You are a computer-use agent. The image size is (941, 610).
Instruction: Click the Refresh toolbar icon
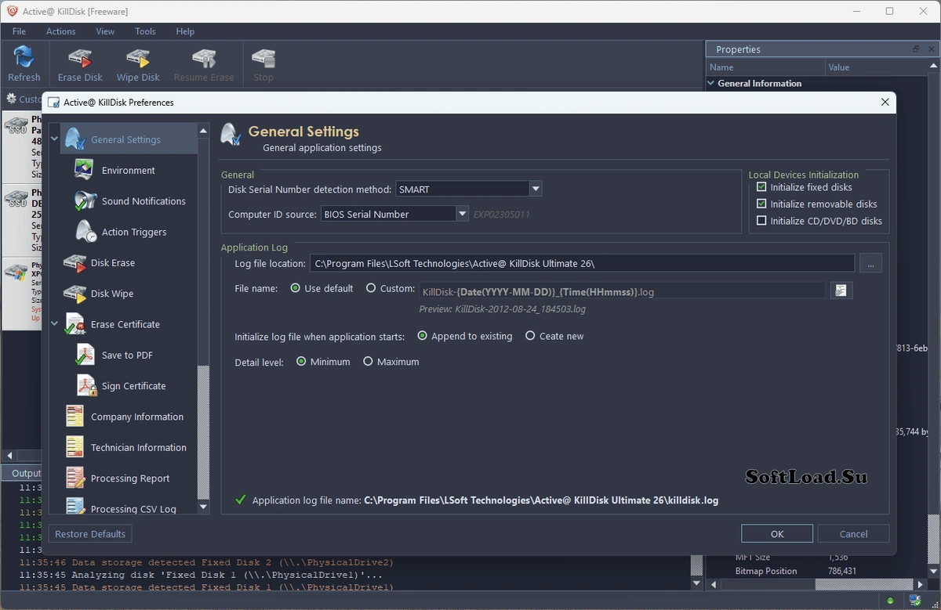coord(24,57)
